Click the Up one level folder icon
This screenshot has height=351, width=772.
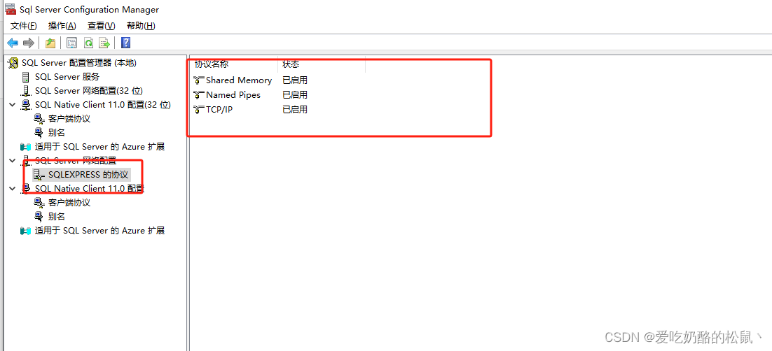(x=50, y=43)
